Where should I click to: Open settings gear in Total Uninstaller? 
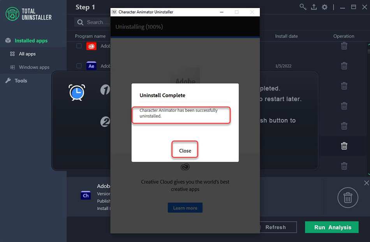click(x=325, y=7)
